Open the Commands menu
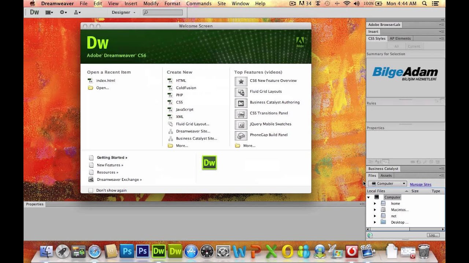Screen dimensions: 469x263 point(199,4)
